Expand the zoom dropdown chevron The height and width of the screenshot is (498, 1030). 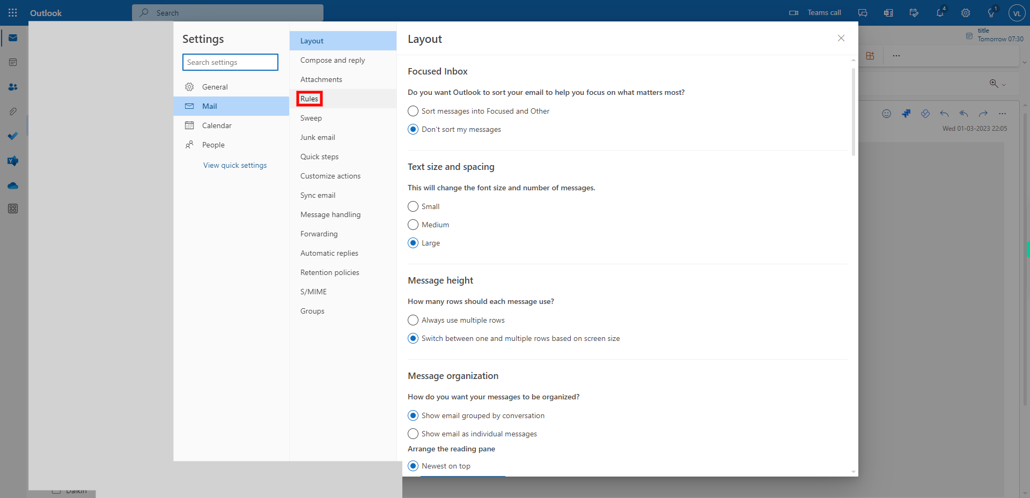(x=1004, y=85)
